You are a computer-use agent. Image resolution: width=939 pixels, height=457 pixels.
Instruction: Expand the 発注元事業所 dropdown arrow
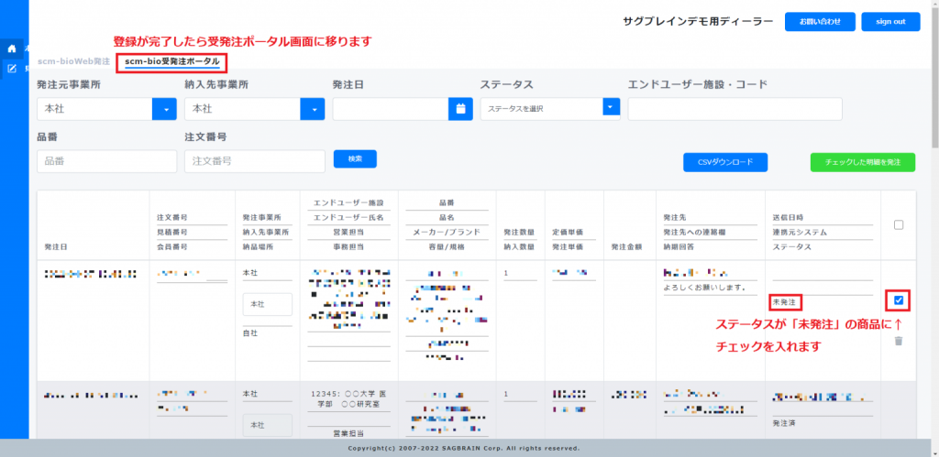tap(165, 110)
